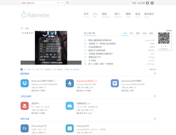176x135 pixels.
Task: Open the Litestep专区 L icon
Action: click(70, 129)
